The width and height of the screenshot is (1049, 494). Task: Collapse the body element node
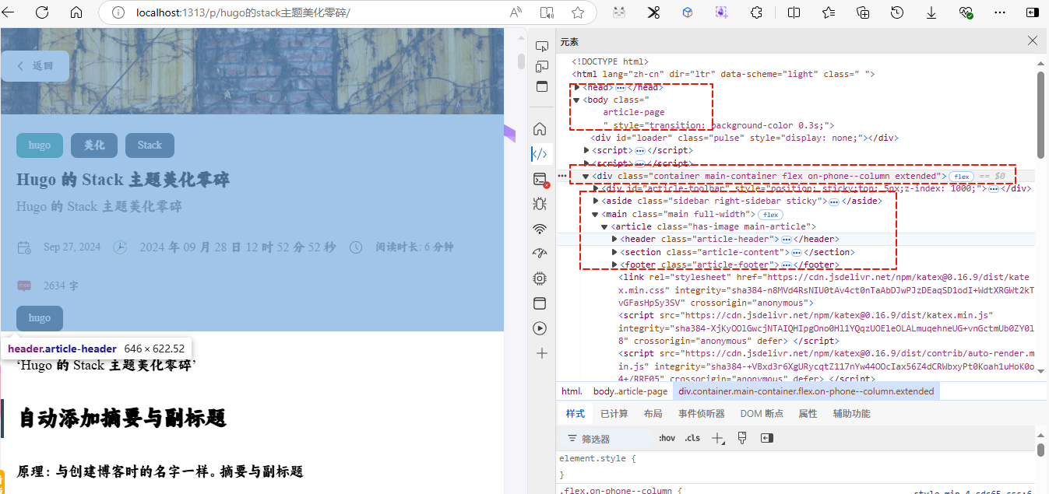click(577, 100)
